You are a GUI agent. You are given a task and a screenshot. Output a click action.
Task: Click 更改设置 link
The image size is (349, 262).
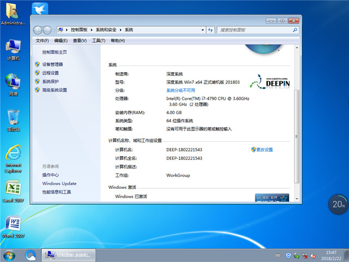264,150
